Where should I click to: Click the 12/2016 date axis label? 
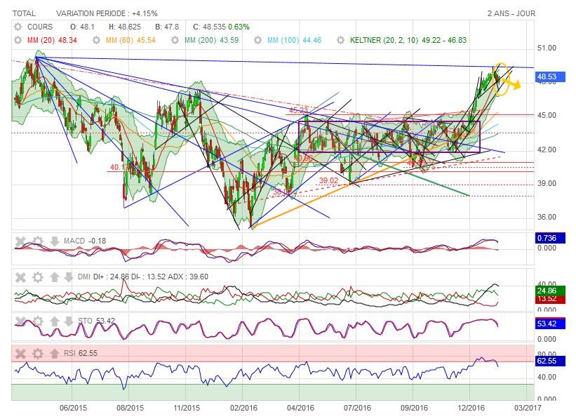(x=471, y=408)
